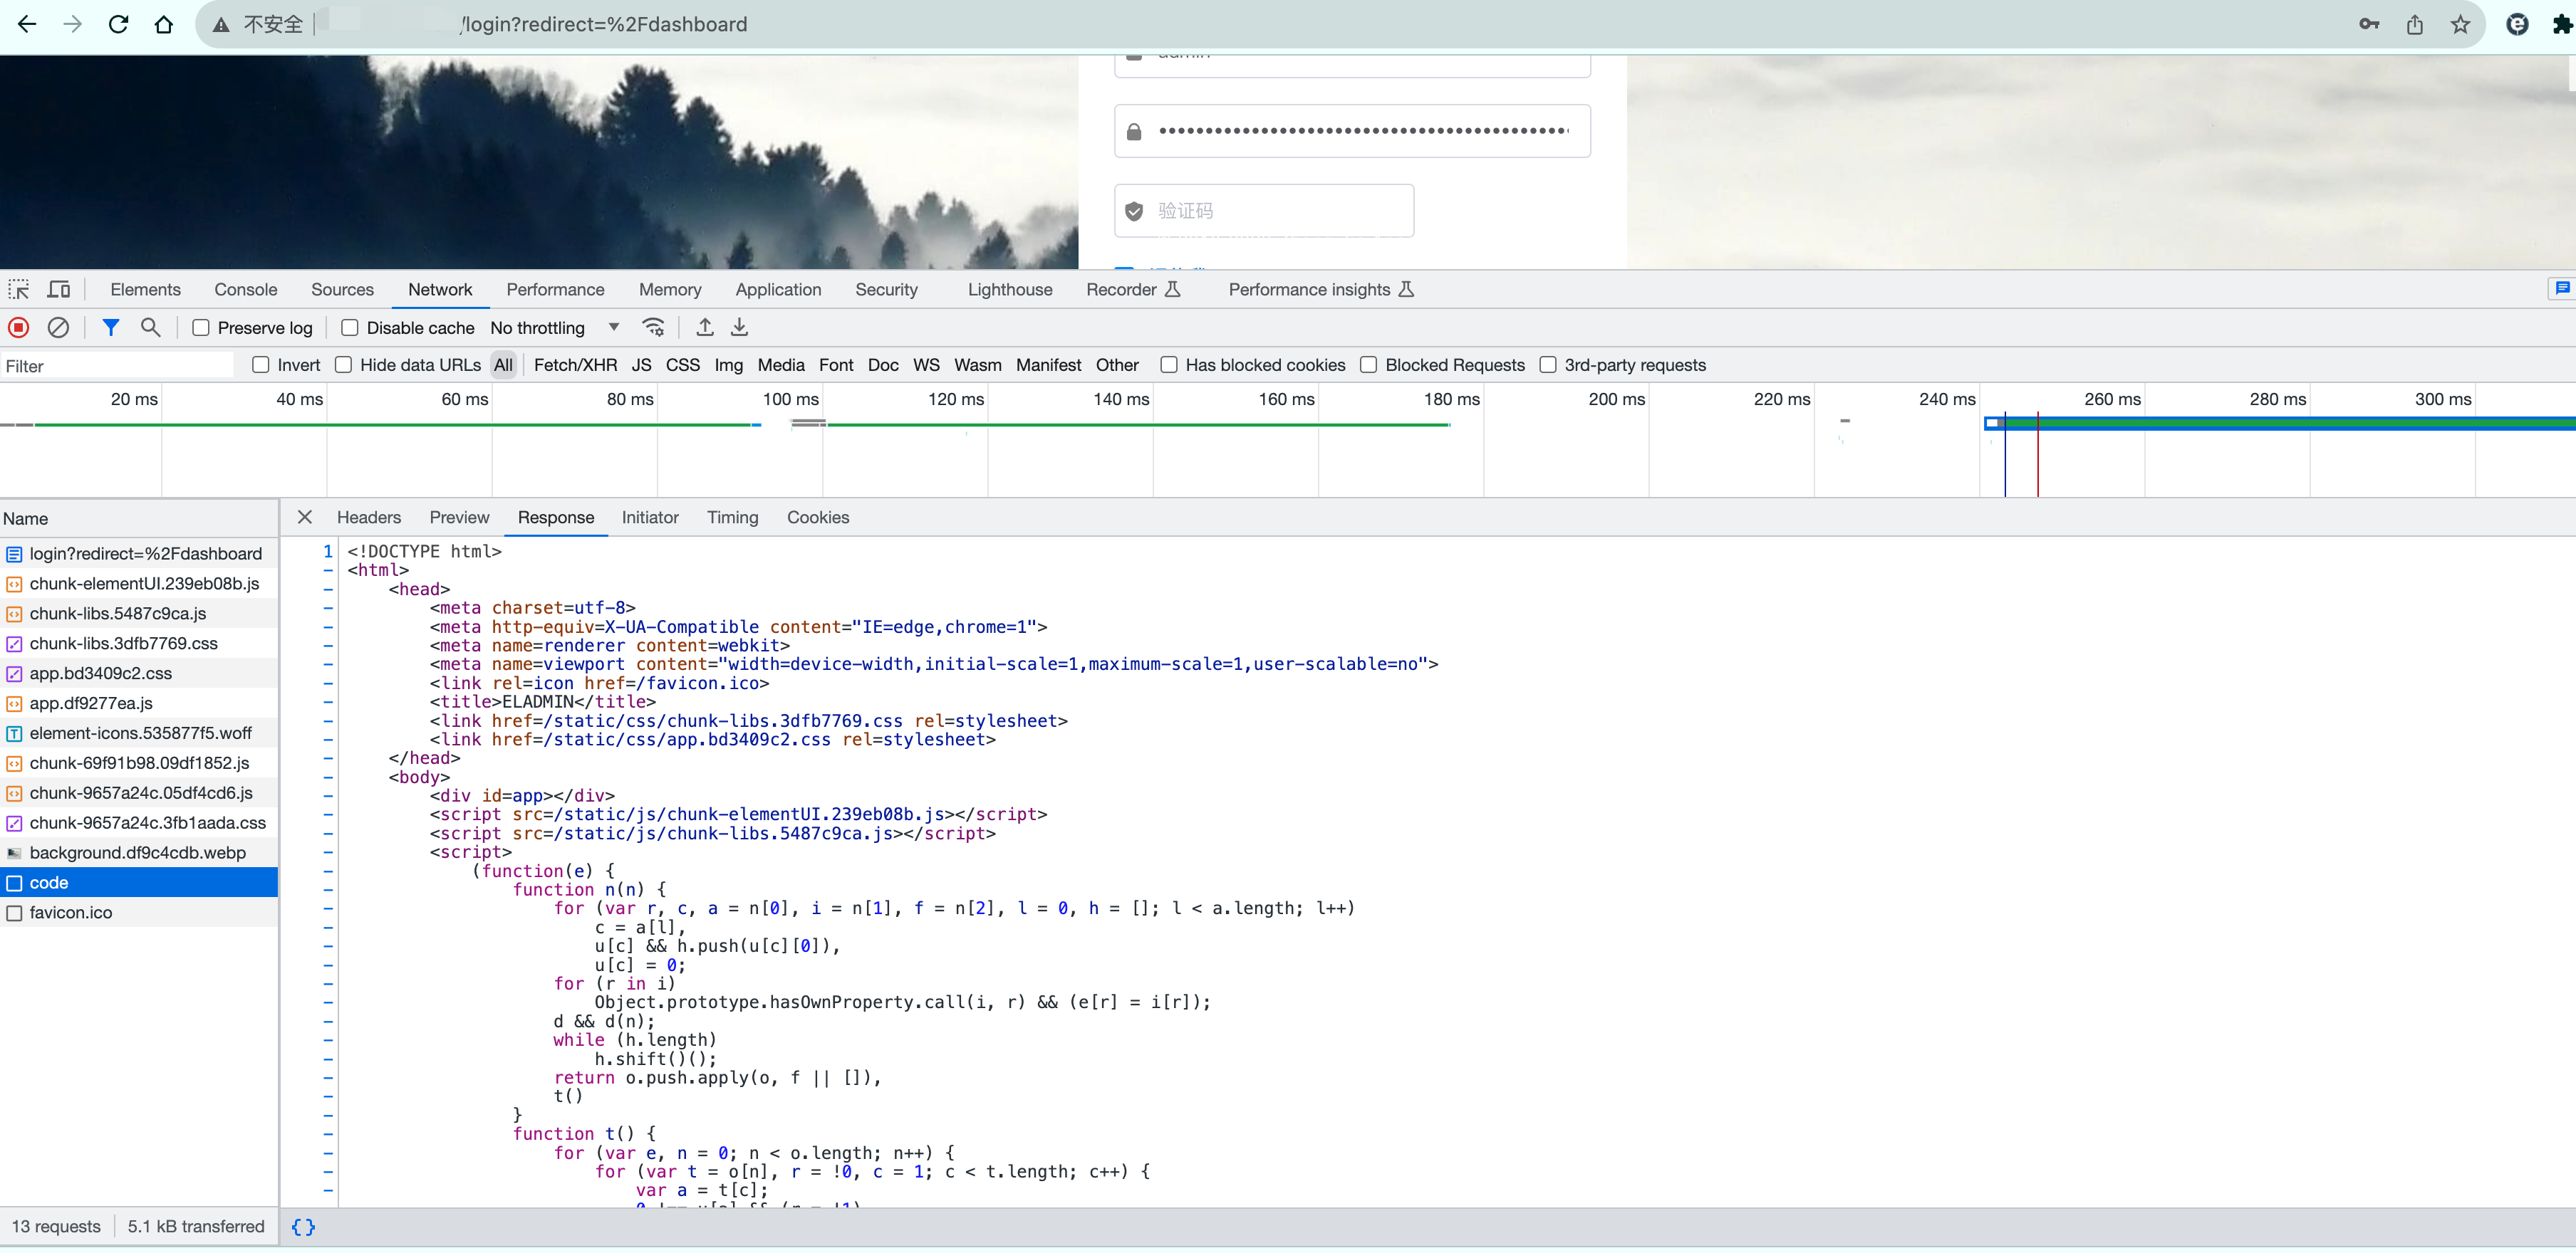Check 3rd-party requests

click(x=1548, y=365)
